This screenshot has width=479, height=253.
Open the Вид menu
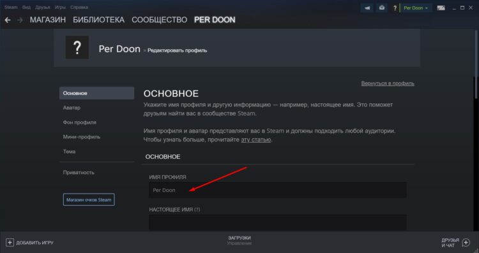coord(26,7)
